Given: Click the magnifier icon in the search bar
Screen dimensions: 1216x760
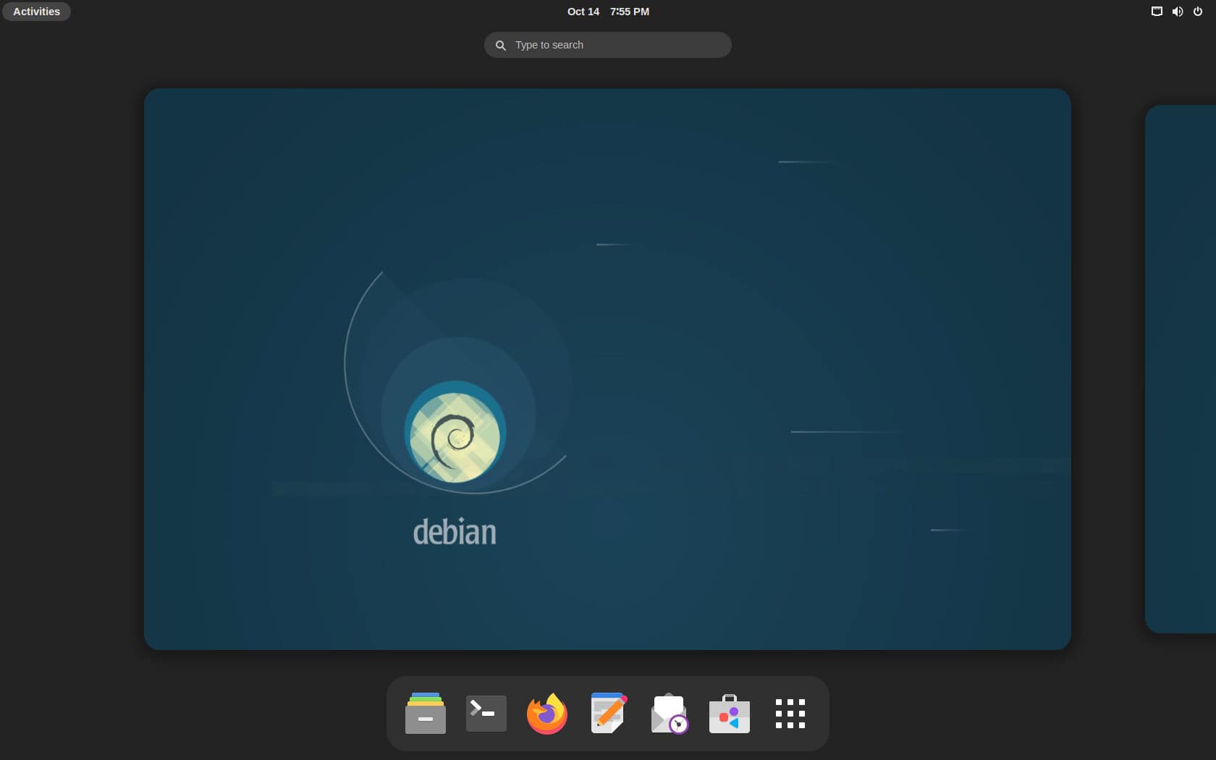Looking at the screenshot, I should (x=500, y=45).
